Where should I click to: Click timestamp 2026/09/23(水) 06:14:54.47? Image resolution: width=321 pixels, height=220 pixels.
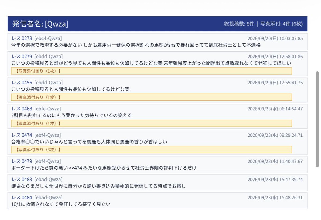click(x=275, y=109)
